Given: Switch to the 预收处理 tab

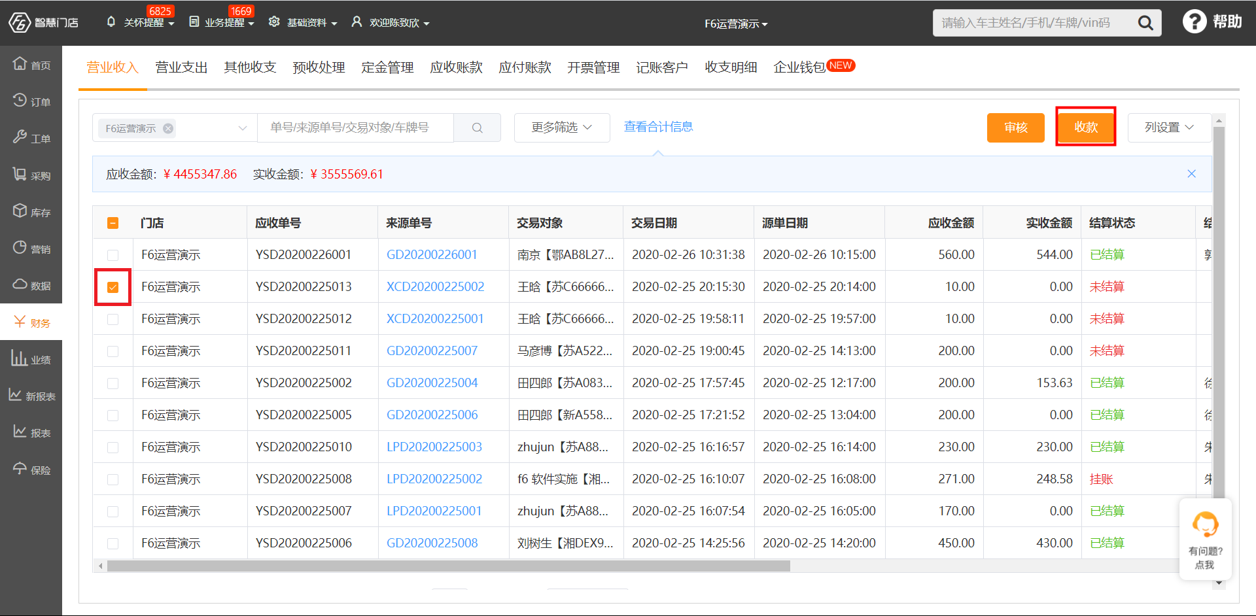Looking at the screenshot, I should [319, 67].
